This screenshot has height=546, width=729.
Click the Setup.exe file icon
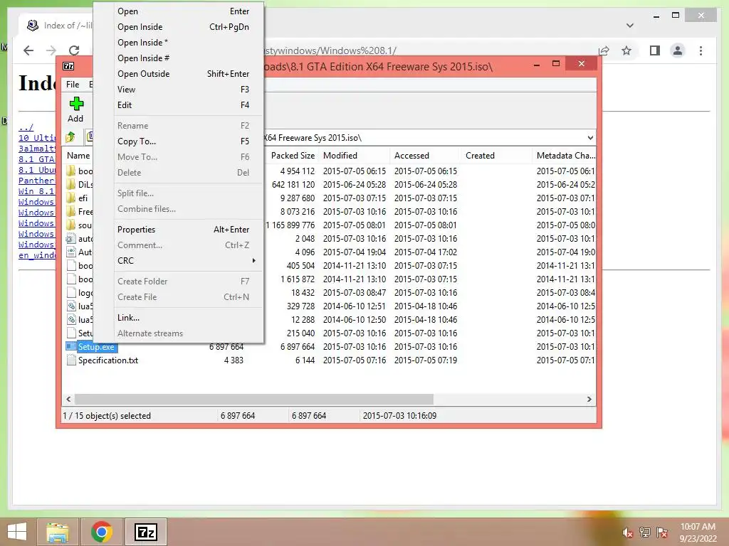(71, 346)
